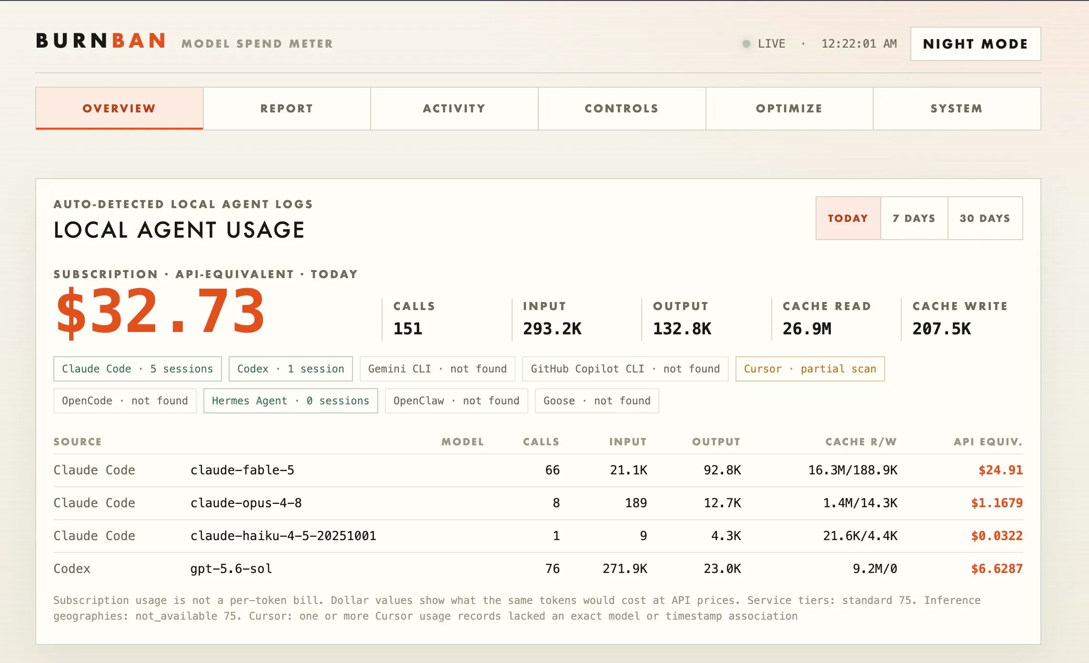1089x663 pixels.
Task: Click the API EQUIV. column header
Action: pyautogui.click(x=988, y=442)
